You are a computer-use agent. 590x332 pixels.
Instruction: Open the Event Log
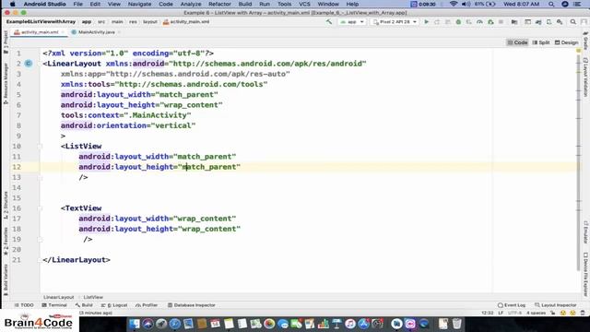(512, 305)
